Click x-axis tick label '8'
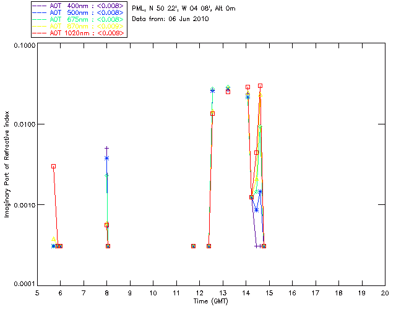Viewport: 396px width, 317px height. click(107, 293)
